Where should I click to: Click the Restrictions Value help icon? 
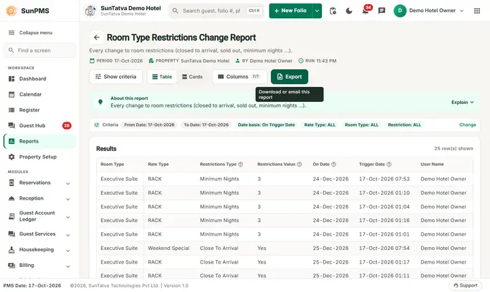[299, 164]
